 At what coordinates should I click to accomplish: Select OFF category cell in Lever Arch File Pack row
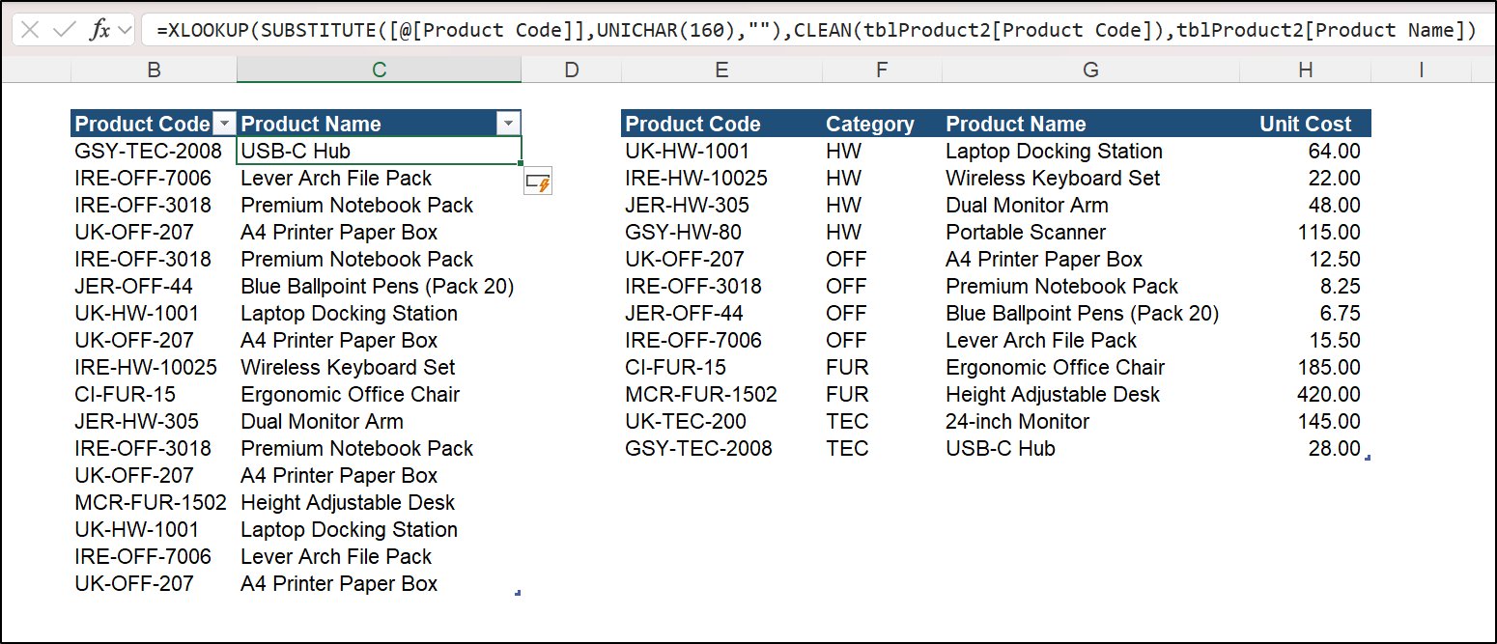pos(881,340)
